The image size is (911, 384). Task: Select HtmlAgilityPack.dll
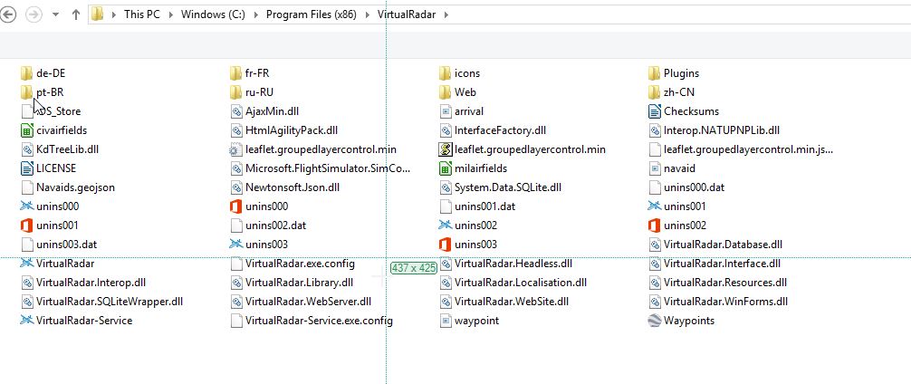point(284,130)
